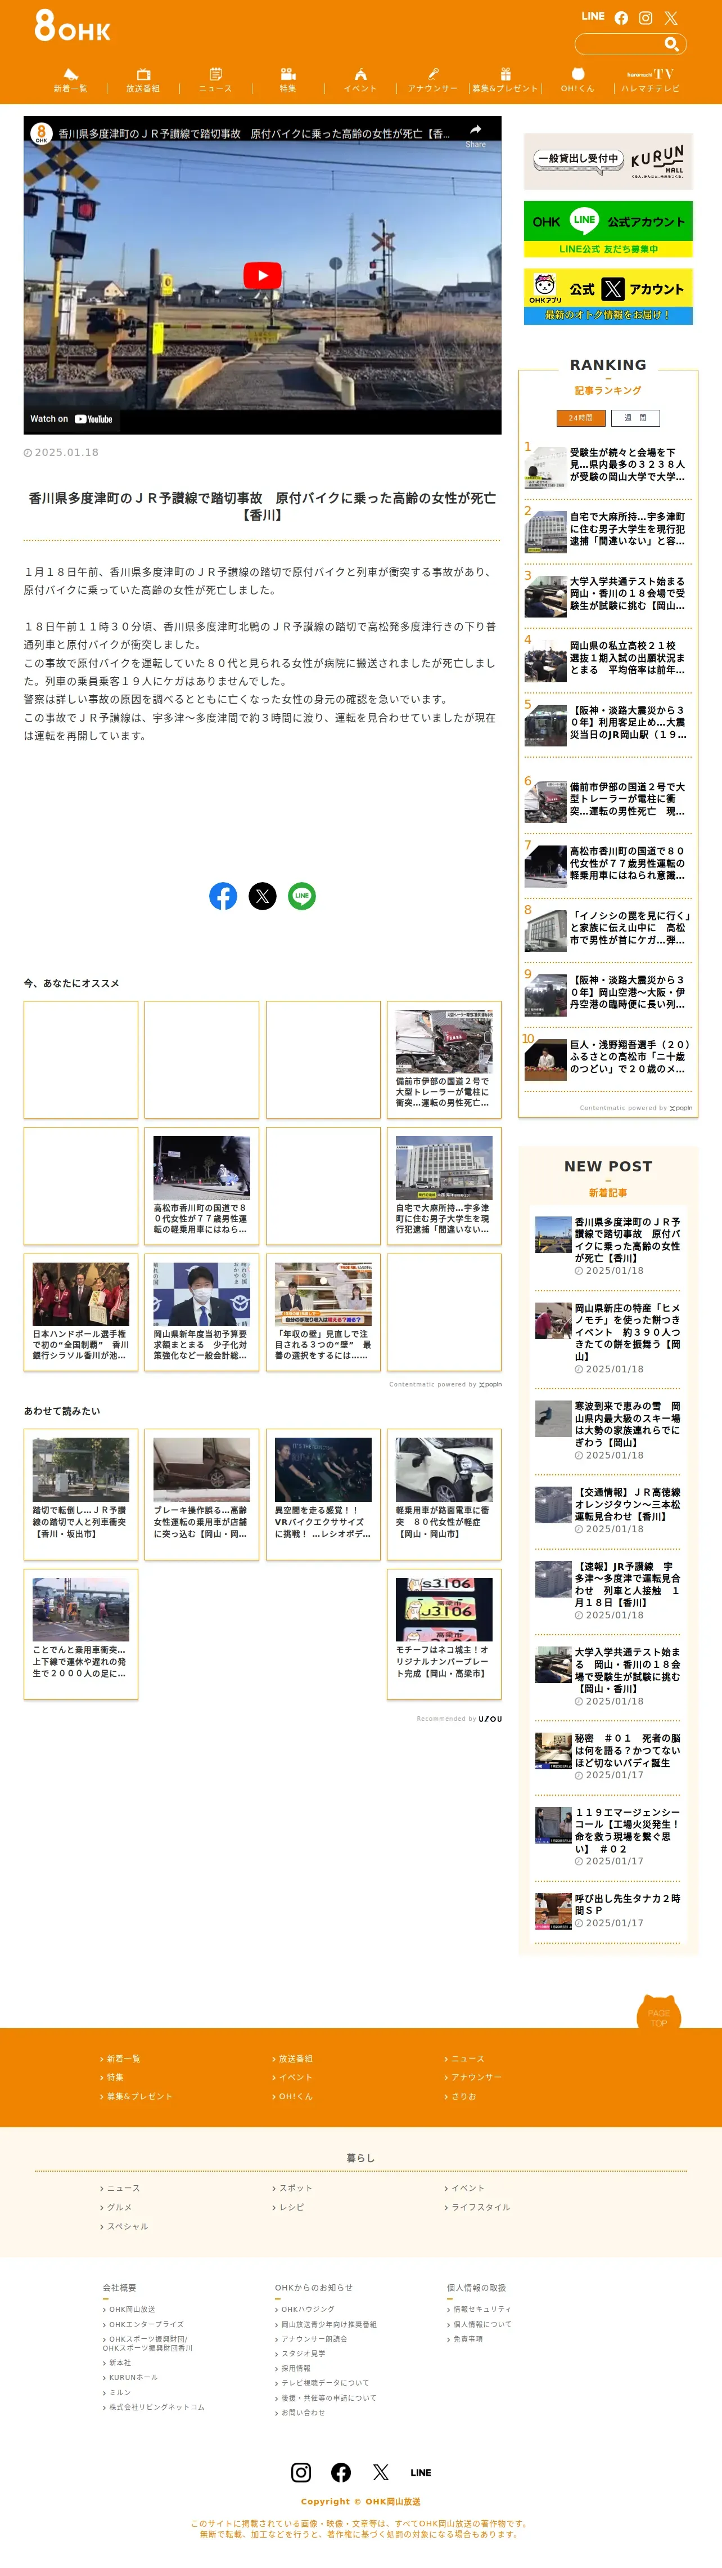Viewport: 722px width, 2568px height.
Task: Open アナウンサー navigation item
Action: point(433,80)
